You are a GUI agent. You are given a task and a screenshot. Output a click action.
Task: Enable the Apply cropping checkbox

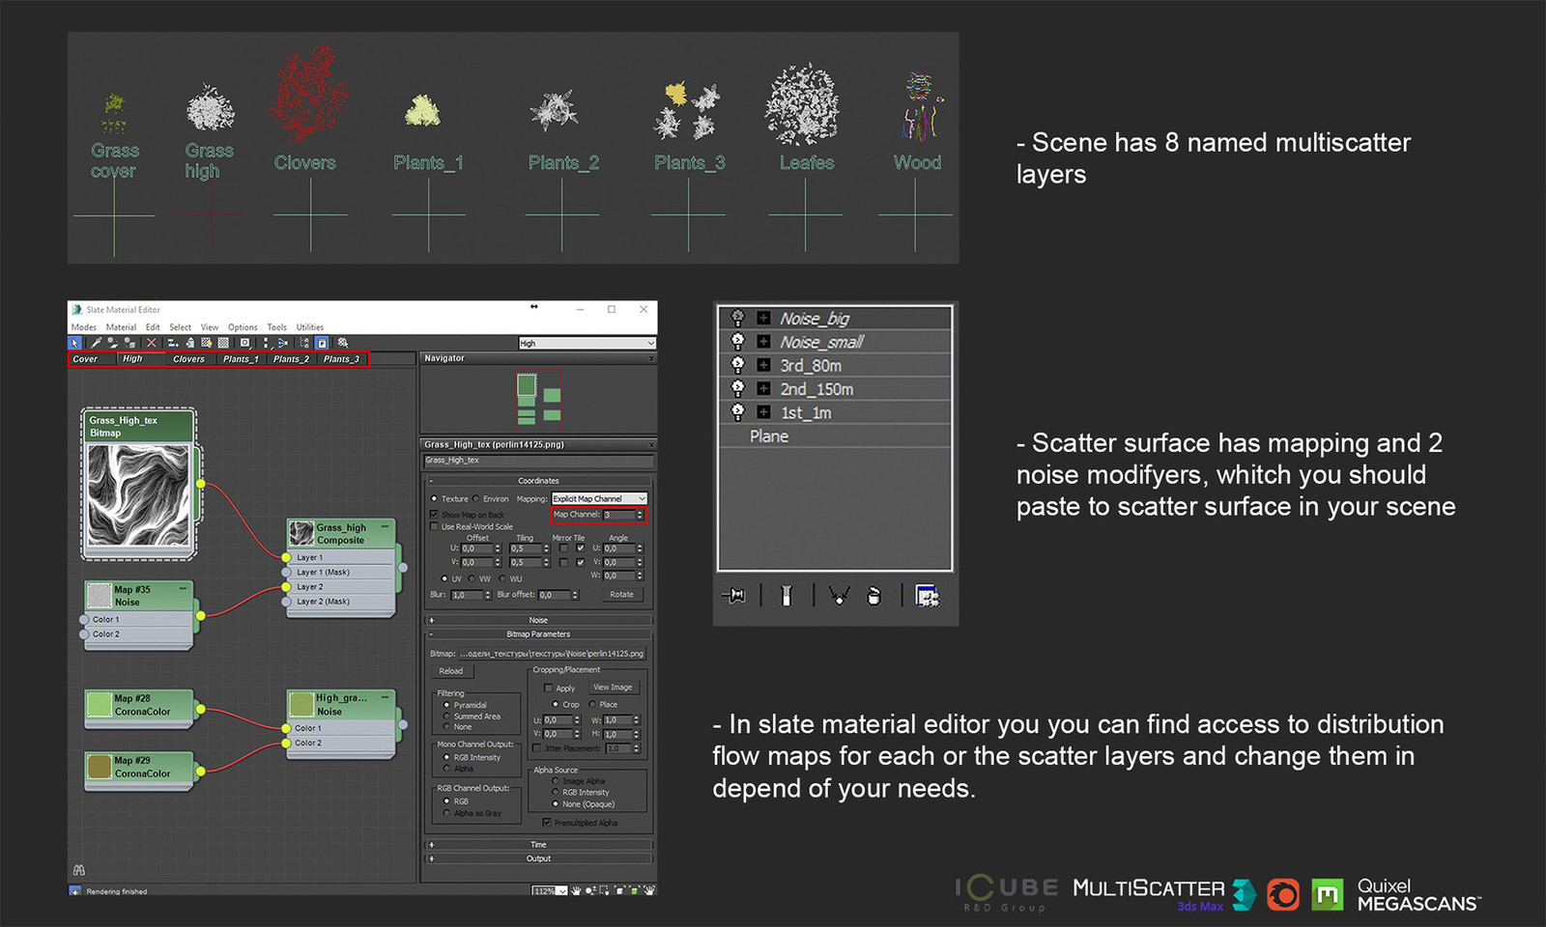coord(549,688)
